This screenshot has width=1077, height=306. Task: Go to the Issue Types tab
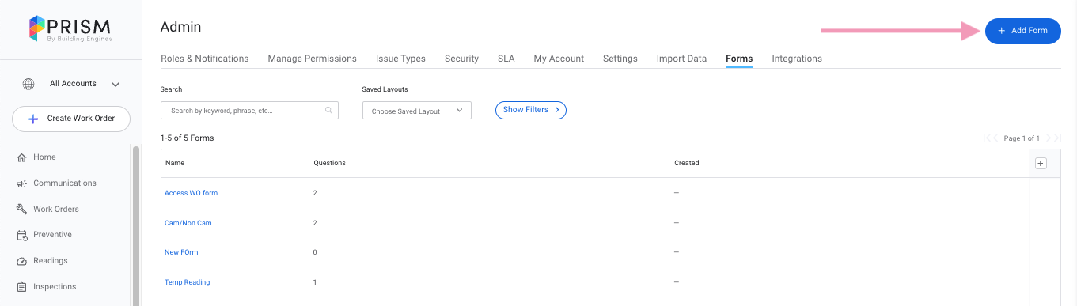click(400, 59)
